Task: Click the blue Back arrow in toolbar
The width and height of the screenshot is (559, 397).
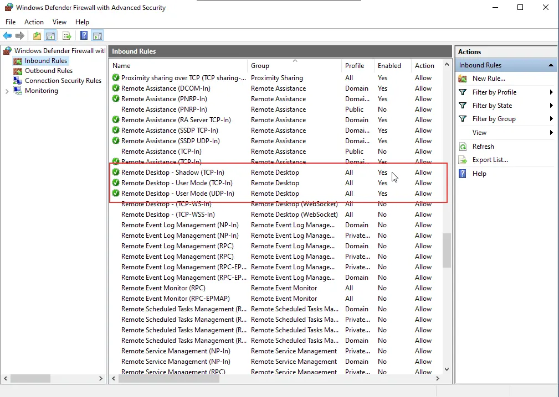Action: (x=7, y=36)
